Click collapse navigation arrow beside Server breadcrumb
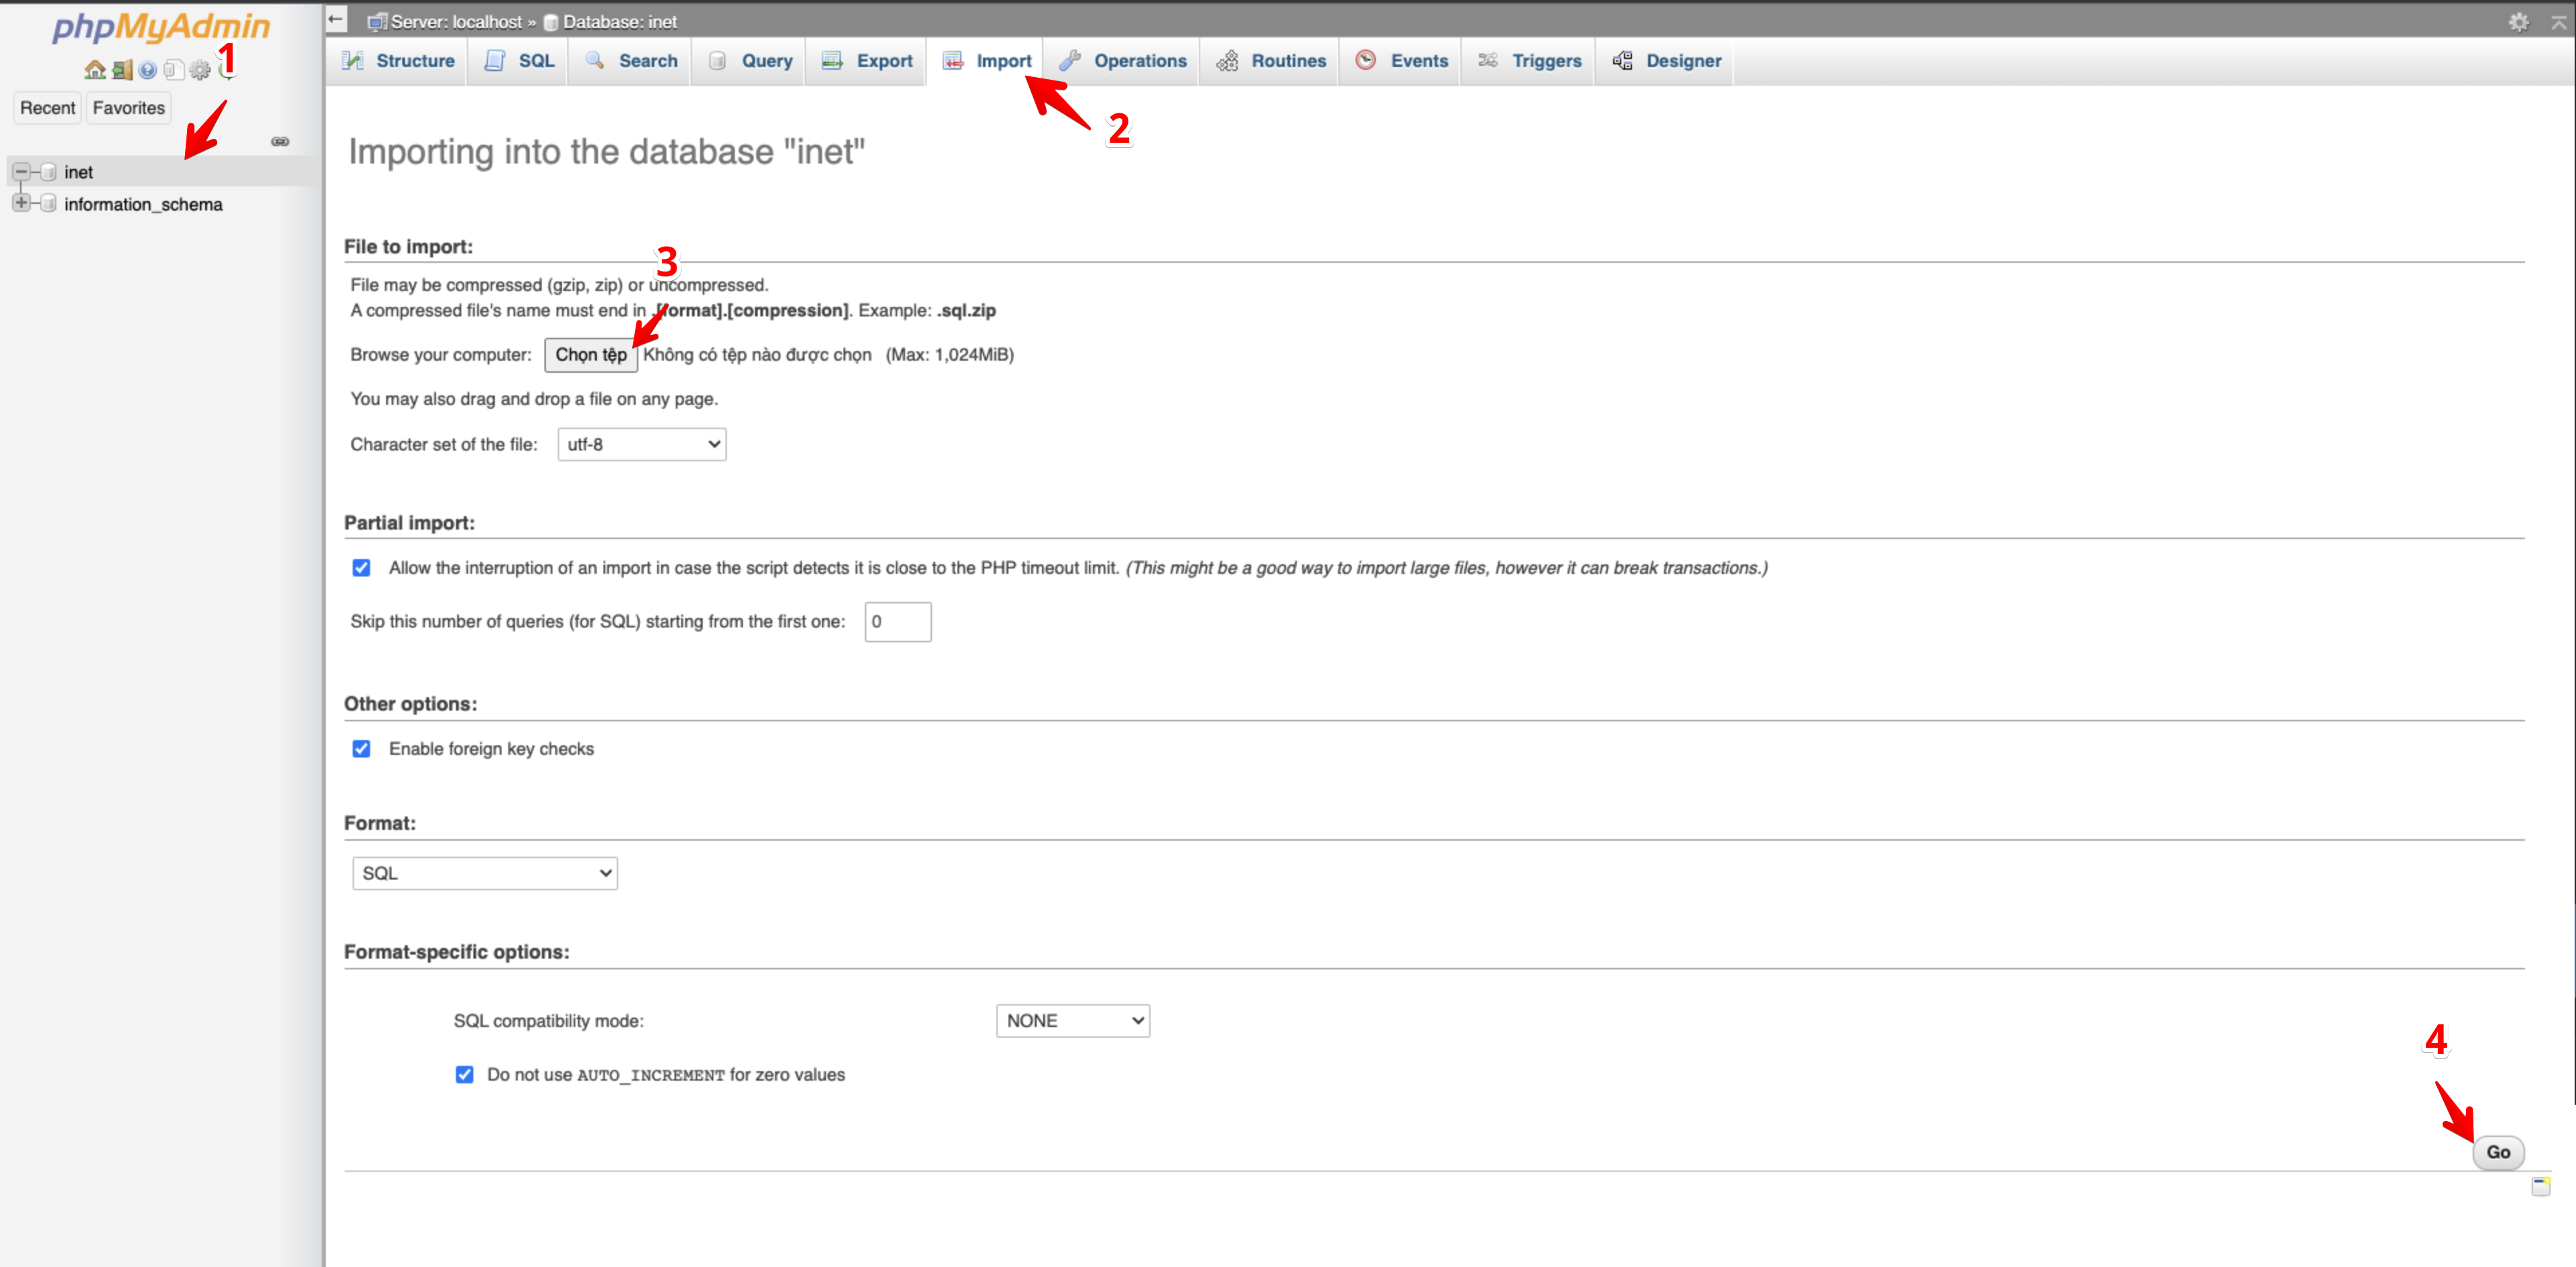Image resolution: width=2576 pixels, height=1267 pixels. 336,20
